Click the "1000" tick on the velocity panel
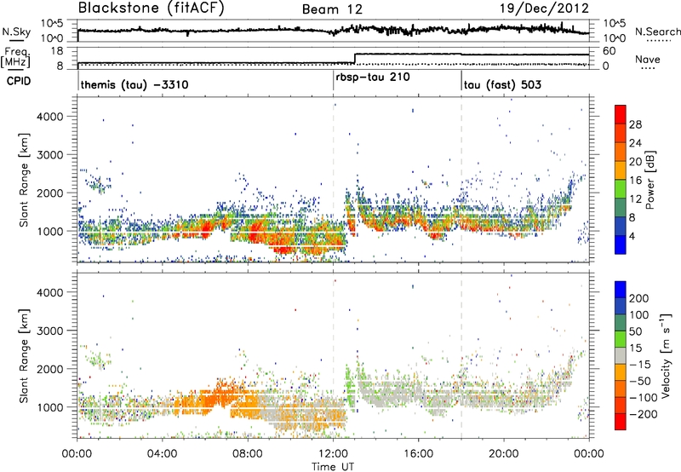The height and width of the screenshot is (472, 681). [49, 407]
